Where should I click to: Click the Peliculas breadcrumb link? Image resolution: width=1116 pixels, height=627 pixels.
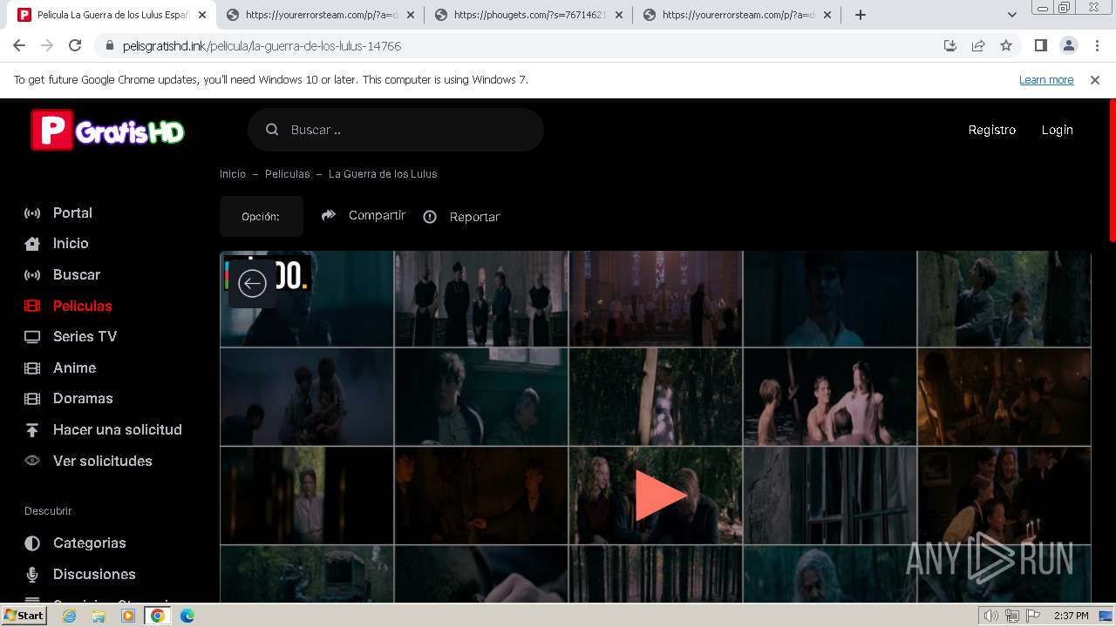pos(287,174)
